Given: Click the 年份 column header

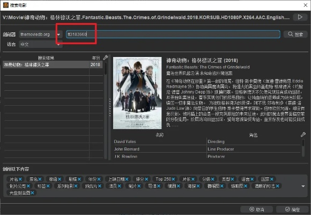Looking at the screenshot, I should click(96, 58).
